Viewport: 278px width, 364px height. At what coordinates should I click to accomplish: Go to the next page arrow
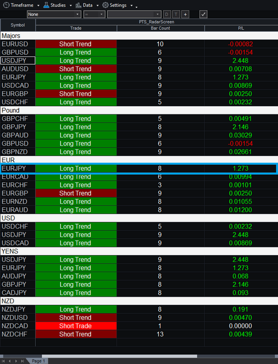(16, 361)
